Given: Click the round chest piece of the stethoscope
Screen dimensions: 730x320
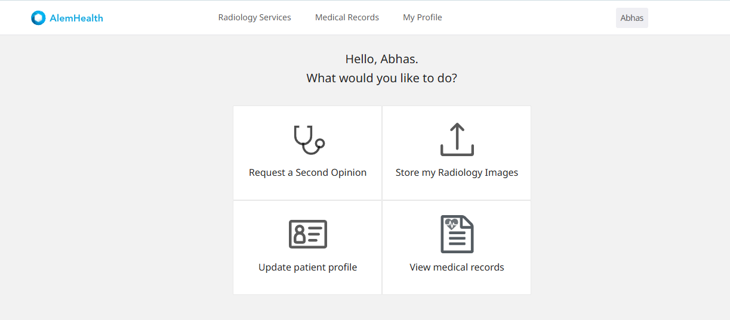Looking at the screenshot, I should 320,143.
